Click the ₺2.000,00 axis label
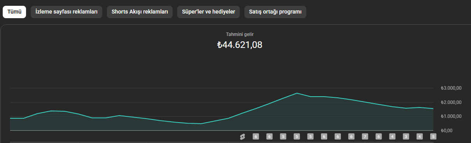The width and height of the screenshot is (471, 143). 451,102
